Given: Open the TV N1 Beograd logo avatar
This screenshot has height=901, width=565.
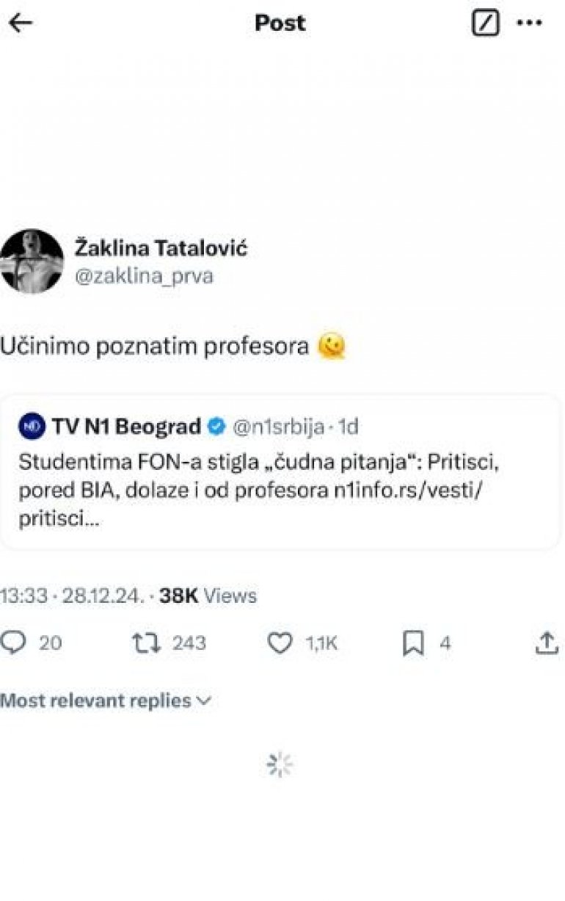Looking at the screenshot, I should [31, 426].
